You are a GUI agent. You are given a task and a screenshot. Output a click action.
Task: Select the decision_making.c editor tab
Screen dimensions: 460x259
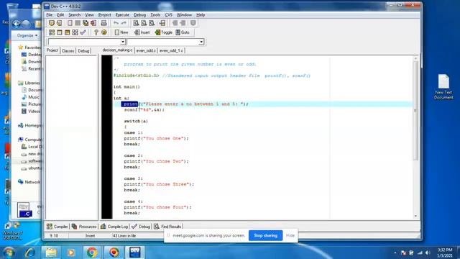pyautogui.click(x=117, y=50)
